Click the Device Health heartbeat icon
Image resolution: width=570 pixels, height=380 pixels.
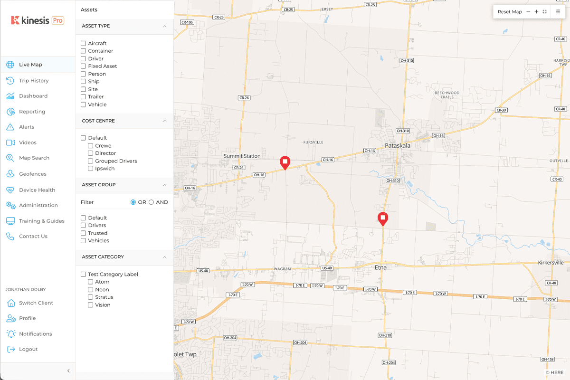10,190
